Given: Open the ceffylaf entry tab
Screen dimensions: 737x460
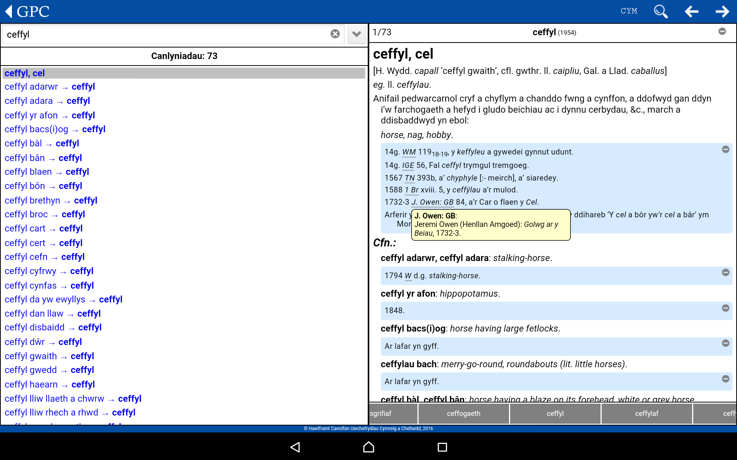Looking at the screenshot, I should [646, 414].
